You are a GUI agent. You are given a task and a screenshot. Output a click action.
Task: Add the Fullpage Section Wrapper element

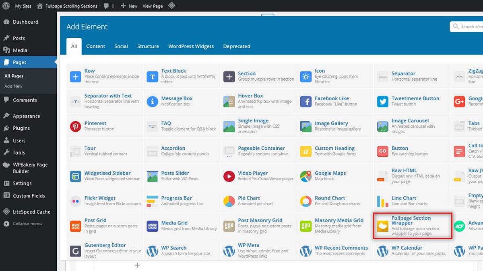[413, 226]
